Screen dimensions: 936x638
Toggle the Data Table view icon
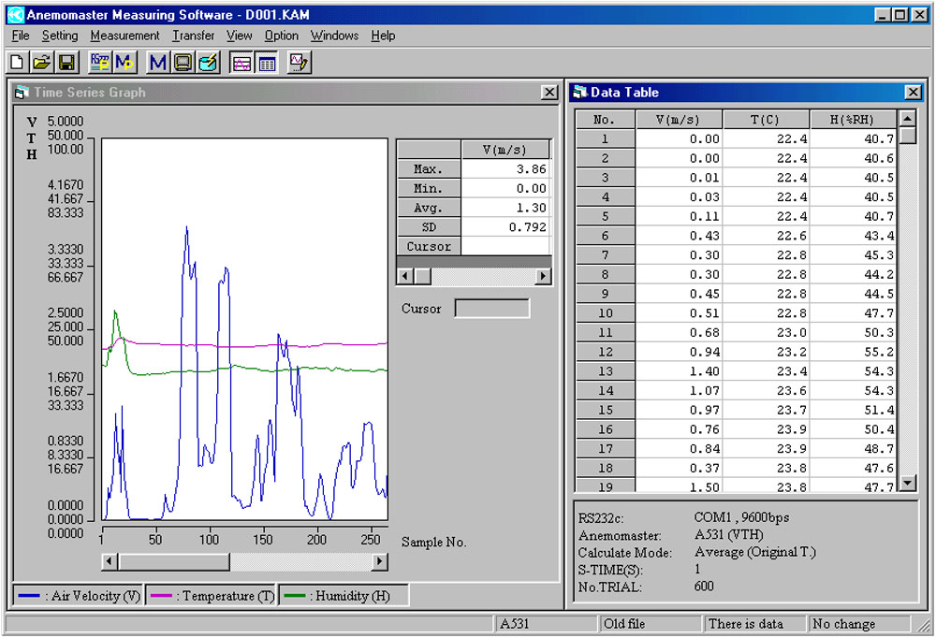267,63
